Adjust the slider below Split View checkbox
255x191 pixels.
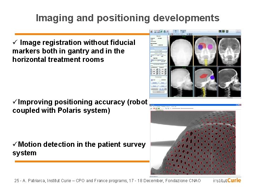coord(157,60)
